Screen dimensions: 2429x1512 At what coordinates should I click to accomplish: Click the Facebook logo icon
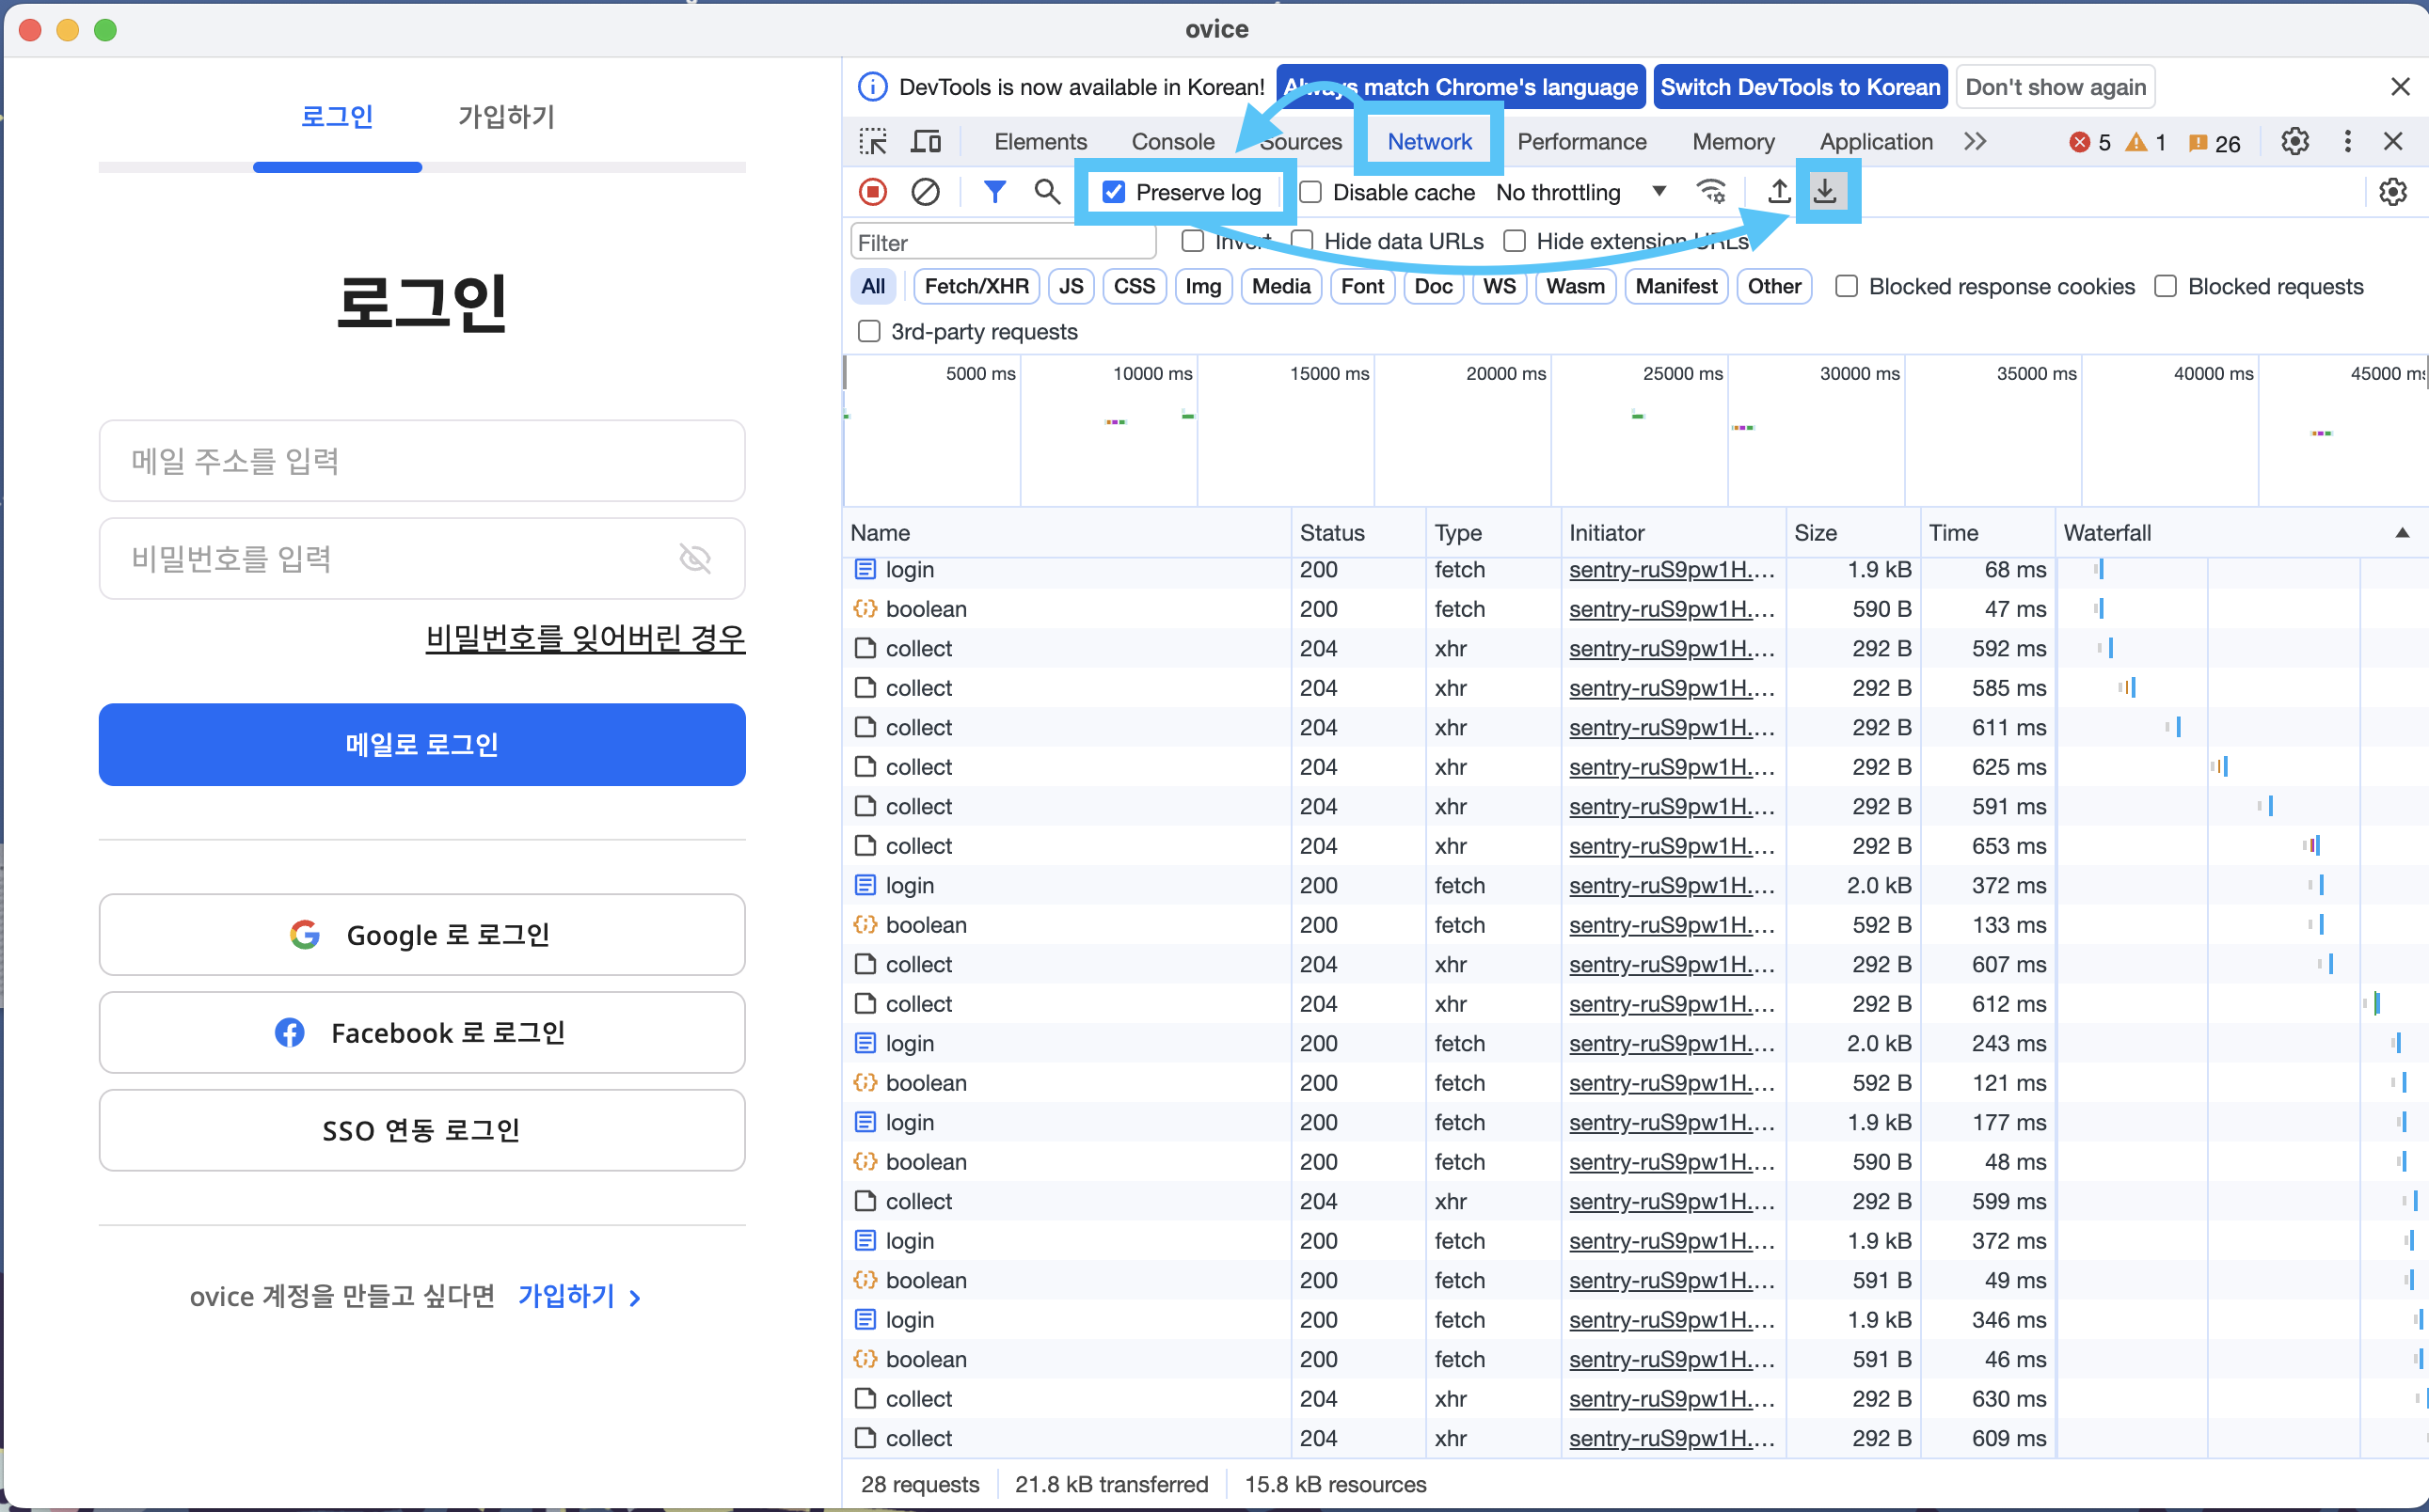click(x=289, y=1033)
